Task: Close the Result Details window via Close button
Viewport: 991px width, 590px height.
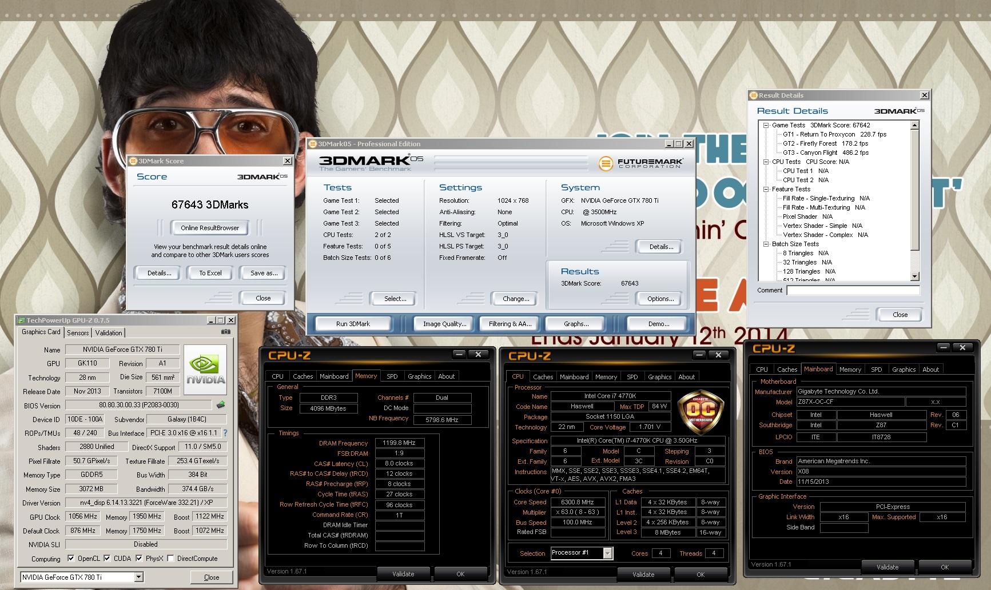Action: coord(900,315)
